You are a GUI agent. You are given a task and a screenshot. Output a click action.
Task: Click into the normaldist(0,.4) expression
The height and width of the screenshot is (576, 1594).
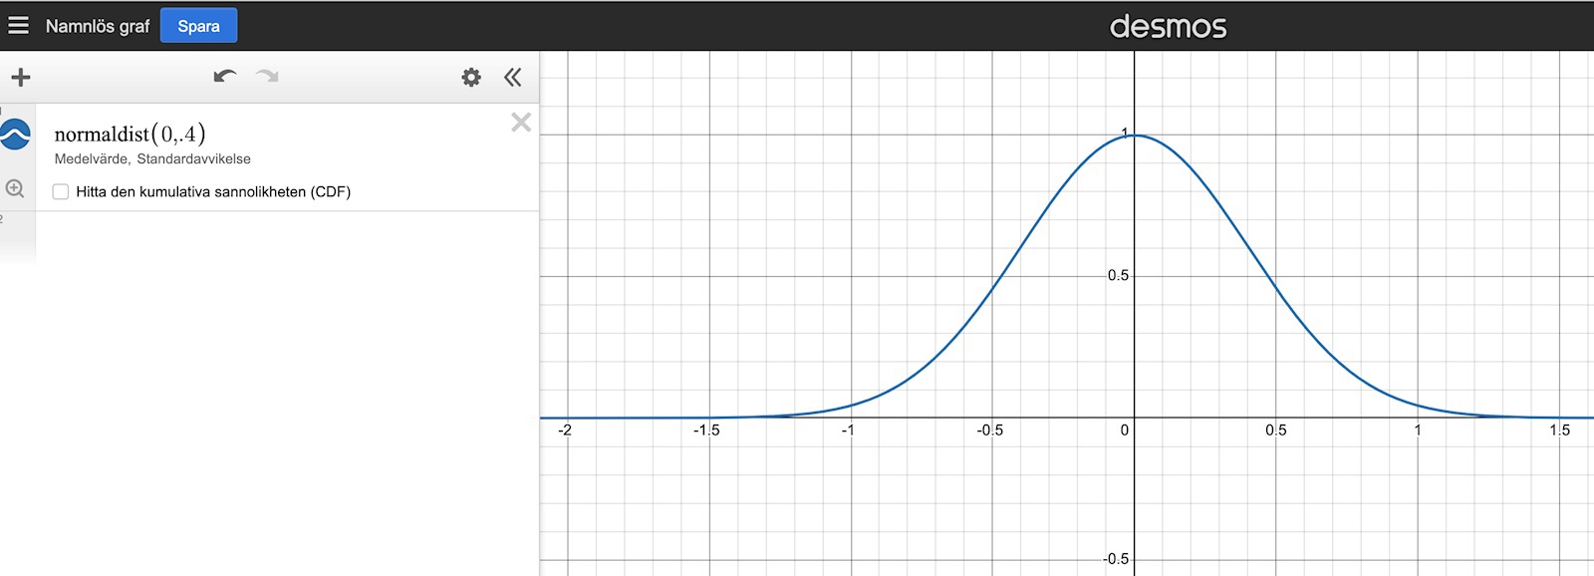point(130,134)
